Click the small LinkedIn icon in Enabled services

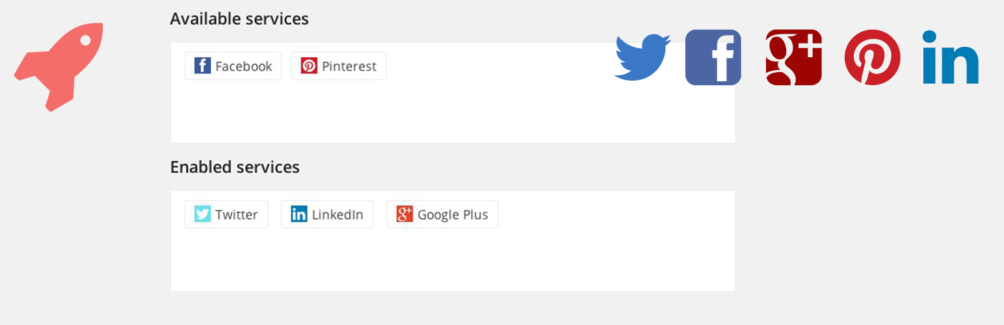point(298,214)
